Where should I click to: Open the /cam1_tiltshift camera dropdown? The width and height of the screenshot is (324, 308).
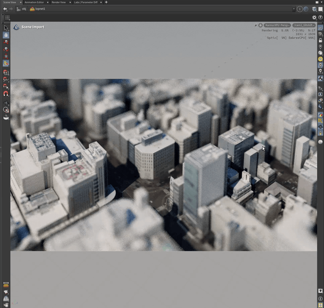click(x=304, y=25)
